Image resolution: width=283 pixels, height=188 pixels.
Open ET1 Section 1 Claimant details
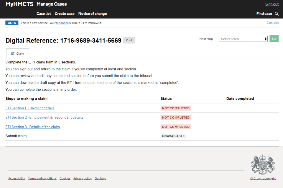click(30, 108)
